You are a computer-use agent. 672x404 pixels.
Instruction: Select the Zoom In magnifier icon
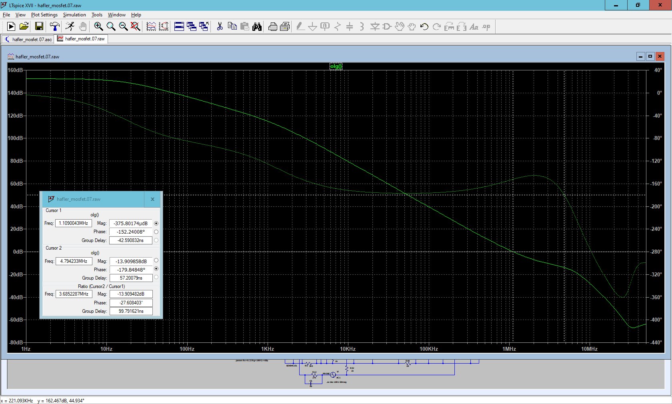point(98,26)
